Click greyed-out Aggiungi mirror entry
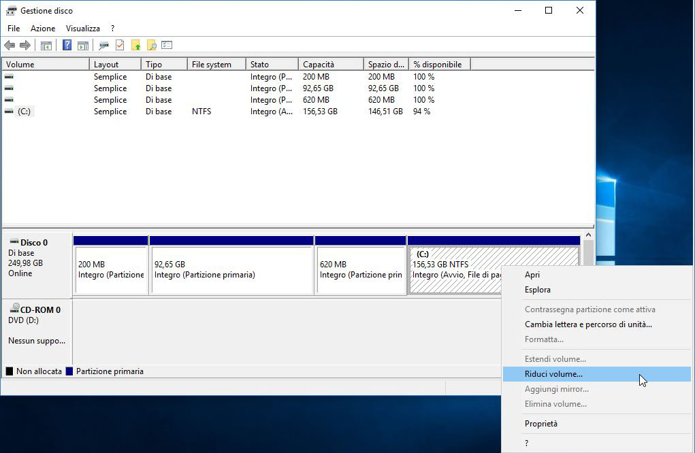 point(596,389)
